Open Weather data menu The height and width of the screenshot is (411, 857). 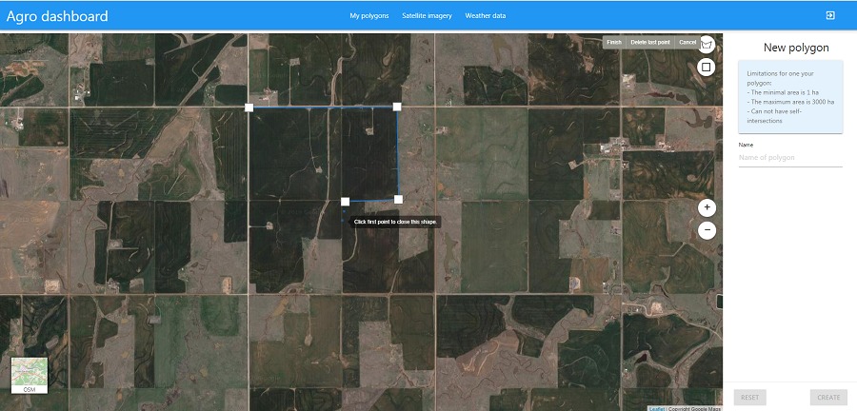[486, 16]
